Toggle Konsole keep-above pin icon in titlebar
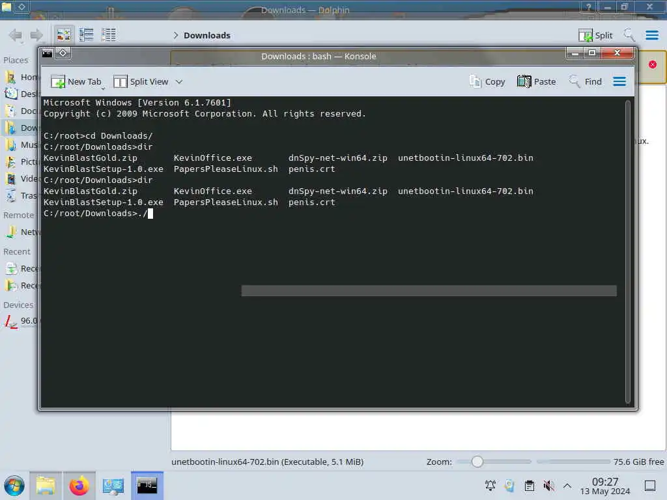667x500 pixels. pos(63,53)
